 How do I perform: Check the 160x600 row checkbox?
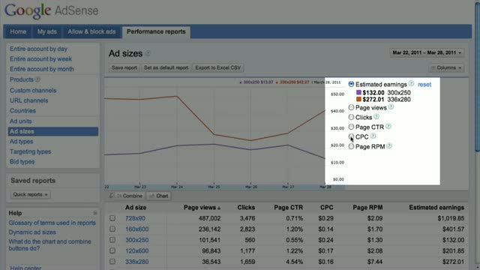point(112,229)
